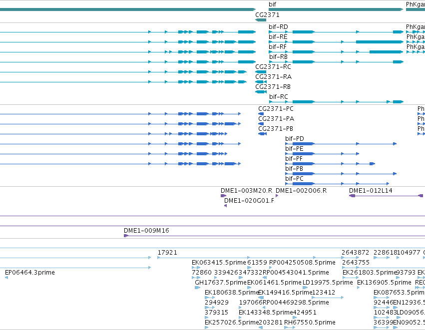425x330 pixels.
Task: Open the EK136905.5prime EST label
Action: click(384, 283)
